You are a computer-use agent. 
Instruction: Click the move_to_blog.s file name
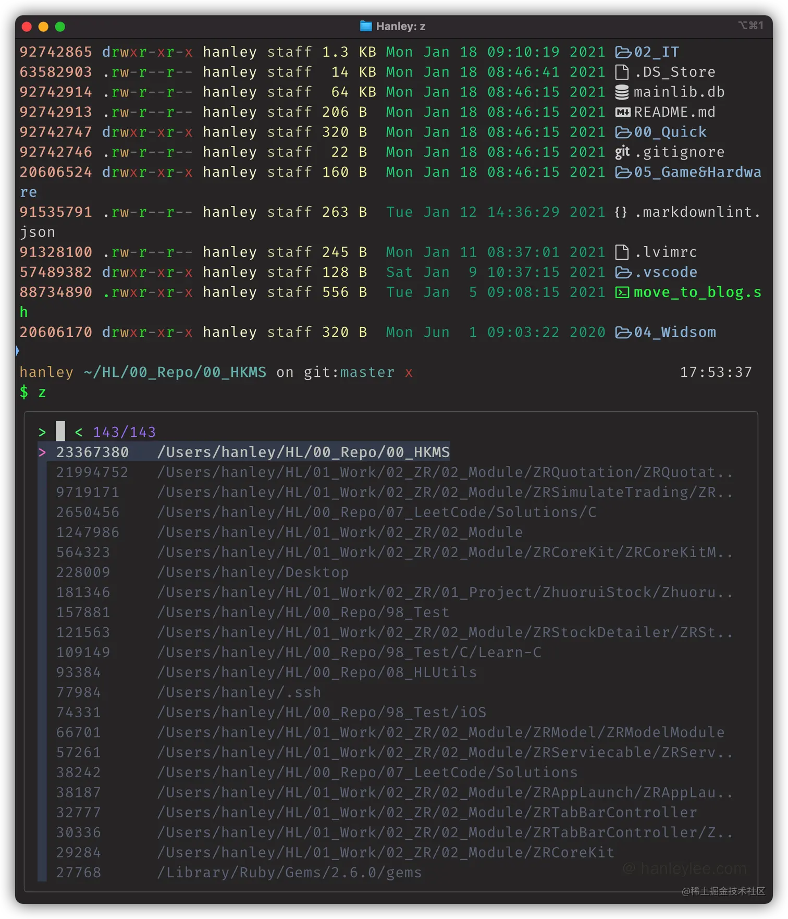(x=697, y=292)
